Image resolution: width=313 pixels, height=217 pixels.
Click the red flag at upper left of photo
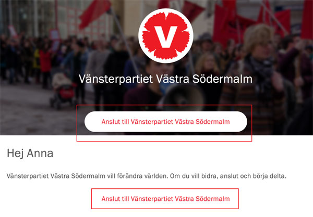tap(95, 13)
